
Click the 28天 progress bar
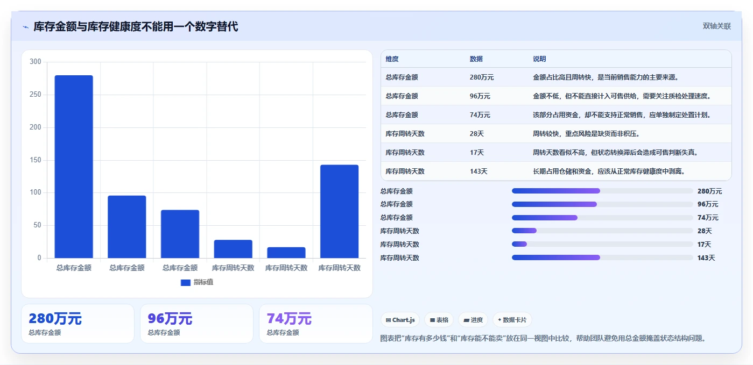602,231
